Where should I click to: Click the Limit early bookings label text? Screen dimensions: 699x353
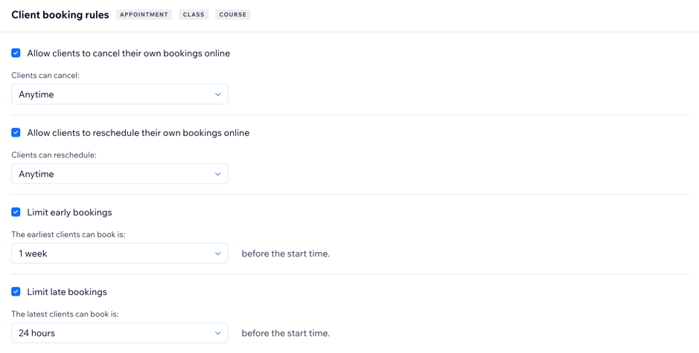(x=69, y=213)
